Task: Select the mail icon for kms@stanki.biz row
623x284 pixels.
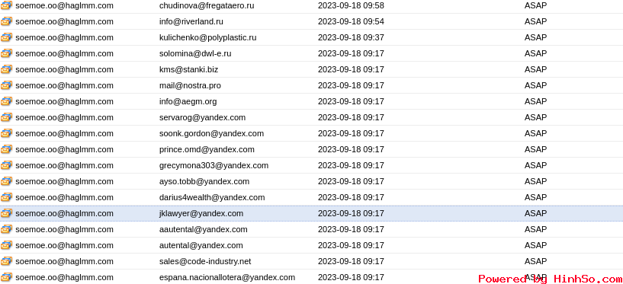Action: pyautogui.click(x=6, y=69)
